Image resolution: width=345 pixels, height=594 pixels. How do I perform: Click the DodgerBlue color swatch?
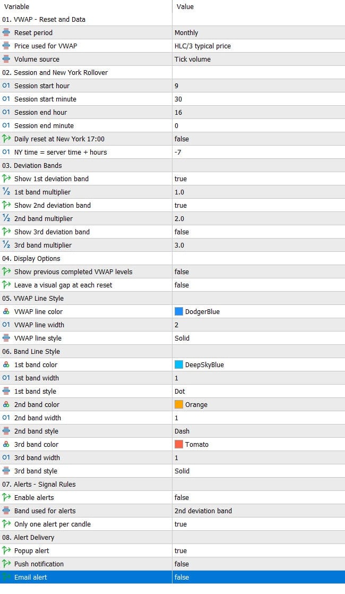point(178,311)
